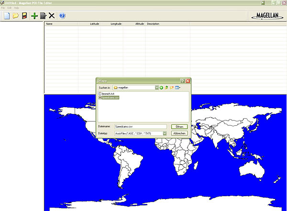Open the Help menu

click(x=16, y=8)
